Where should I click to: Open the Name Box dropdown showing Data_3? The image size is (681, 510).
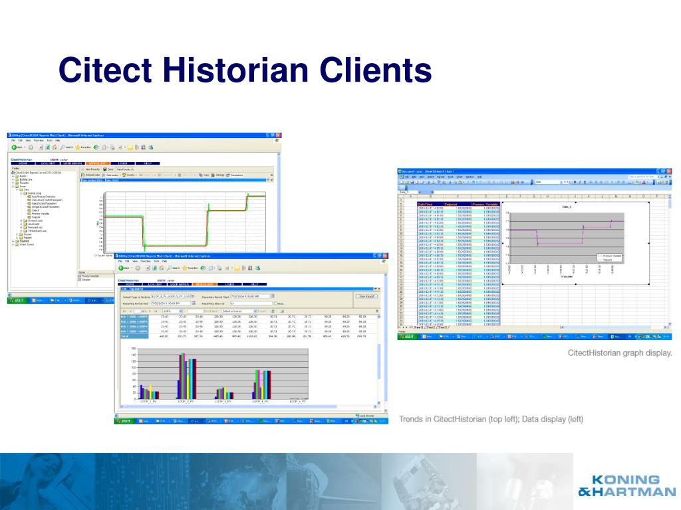pyautogui.click(x=420, y=192)
